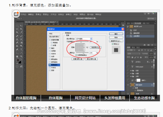The width and height of the screenshot is (163, 117).
Task: Open the pattern picker dropdown arrow
Action: (x=84, y=47)
